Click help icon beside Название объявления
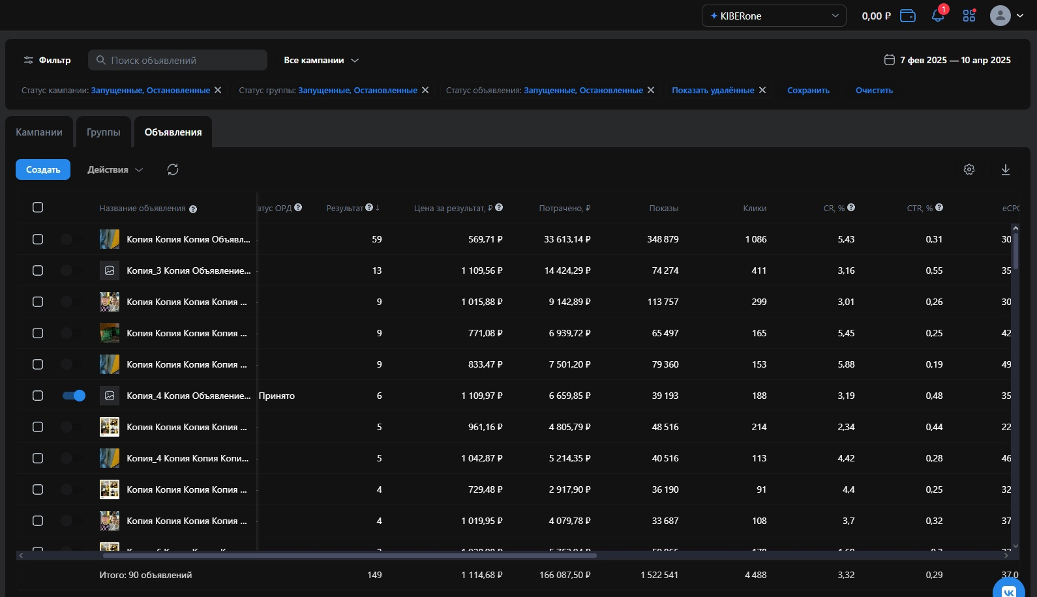 pyautogui.click(x=193, y=209)
